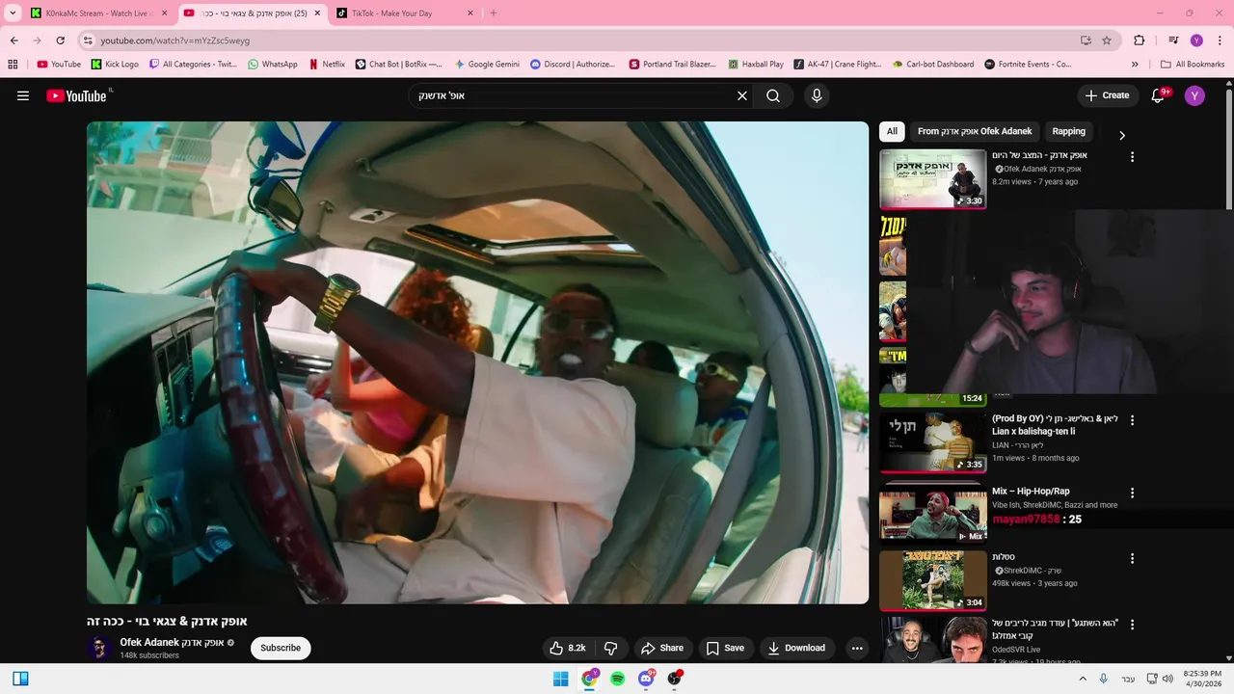Open the apps grid in bookmarks bar

(13, 65)
